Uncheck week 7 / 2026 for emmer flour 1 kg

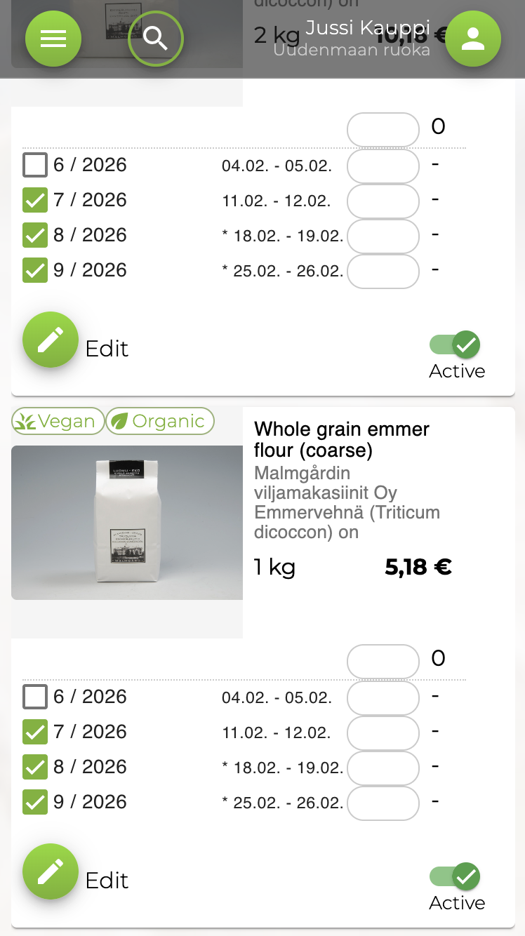click(x=35, y=732)
